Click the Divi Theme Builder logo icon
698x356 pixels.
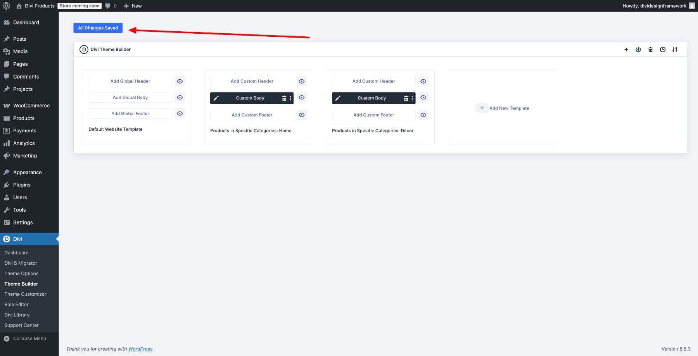[84, 50]
